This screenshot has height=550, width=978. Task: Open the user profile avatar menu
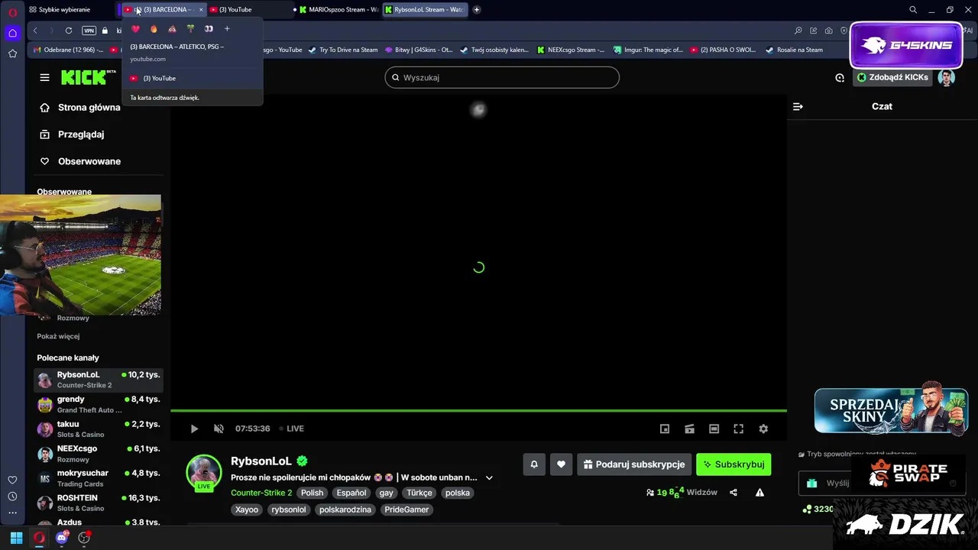947,77
